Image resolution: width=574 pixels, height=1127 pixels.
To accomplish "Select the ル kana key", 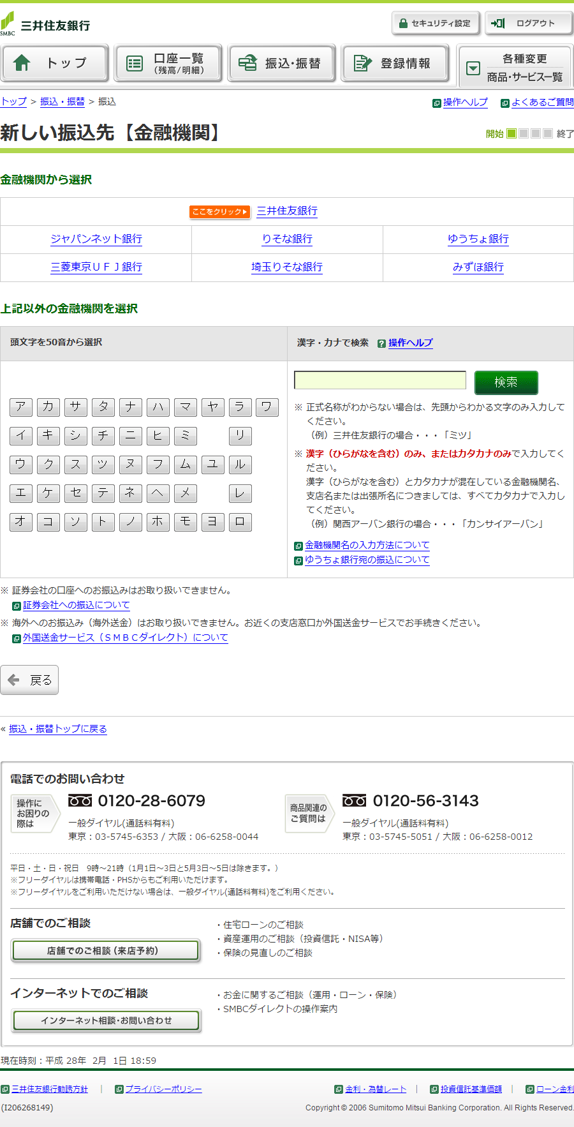I will click(x=240, y=465).
